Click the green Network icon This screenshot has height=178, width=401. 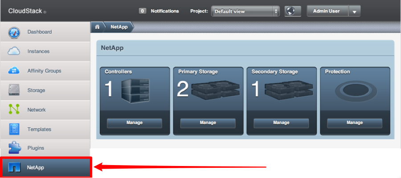pyautogui.click(x=14, y=109)
